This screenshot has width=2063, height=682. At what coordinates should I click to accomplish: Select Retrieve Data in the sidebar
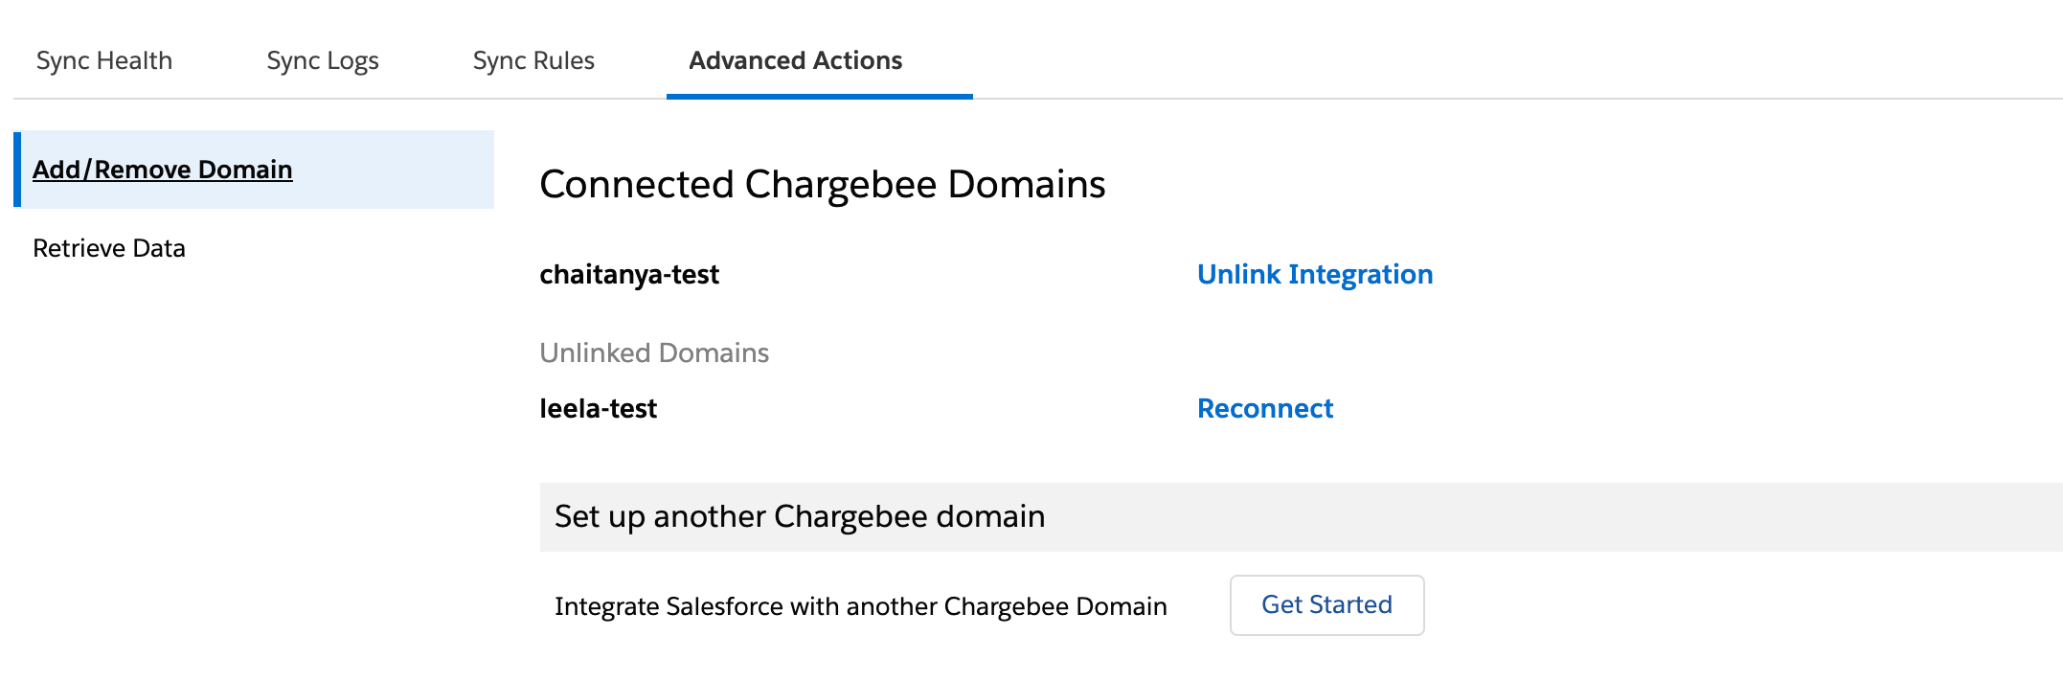coord(109,248)
